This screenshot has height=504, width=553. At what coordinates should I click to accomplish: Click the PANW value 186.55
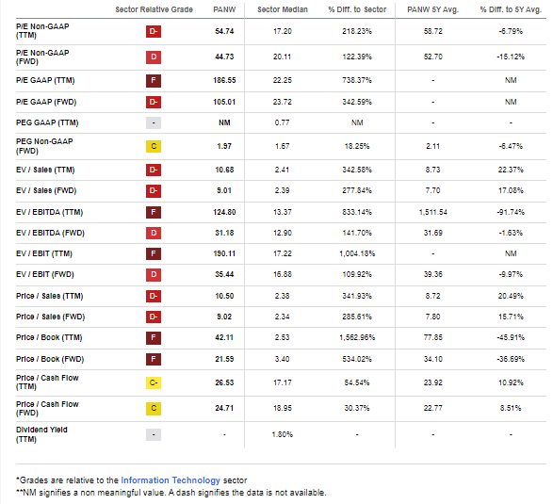(x=224, y=80)
